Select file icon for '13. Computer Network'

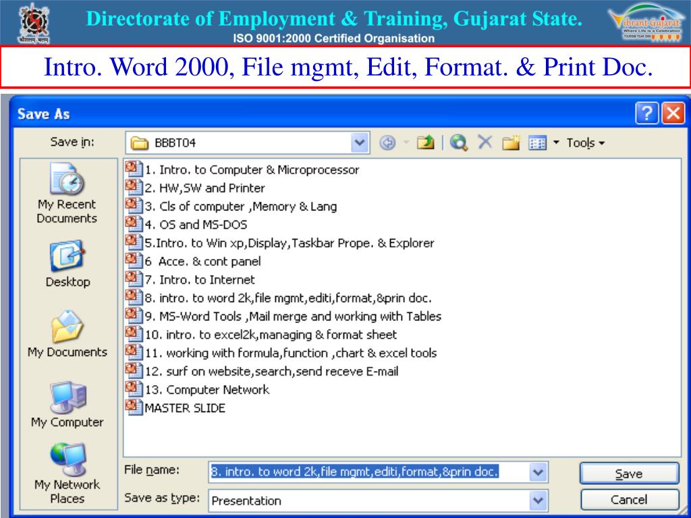[x=134, y=389]
